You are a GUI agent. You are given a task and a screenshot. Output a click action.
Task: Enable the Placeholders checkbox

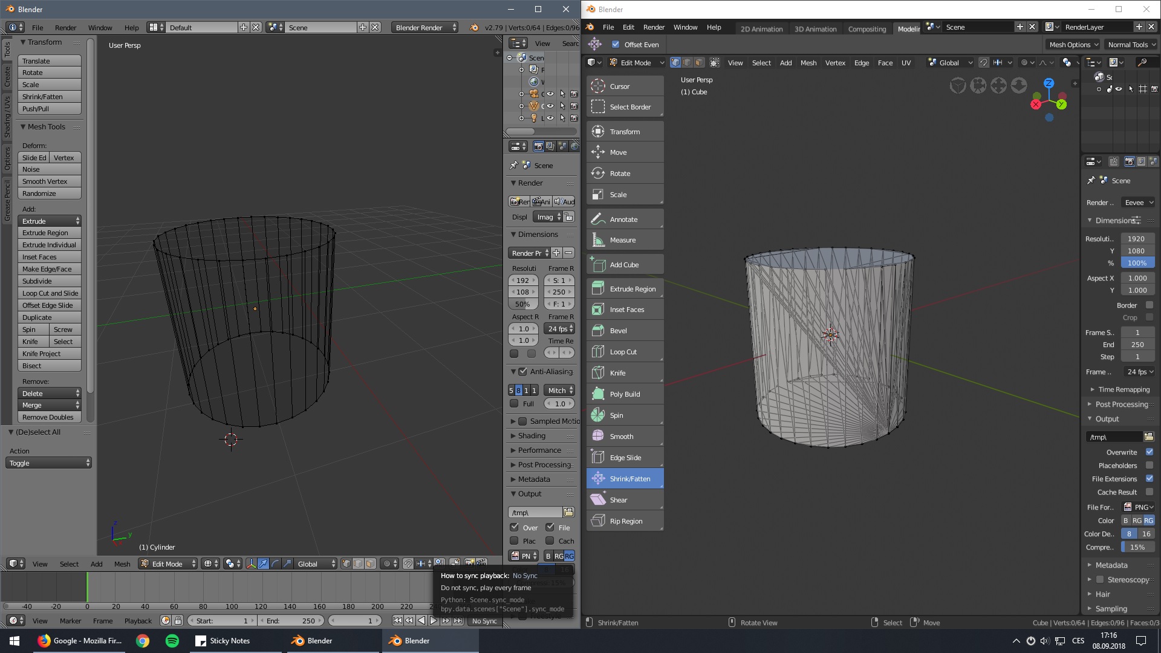tap(1150, 466)
